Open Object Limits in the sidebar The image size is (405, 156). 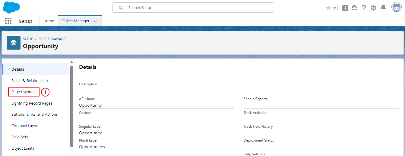(x=23, y=148)
